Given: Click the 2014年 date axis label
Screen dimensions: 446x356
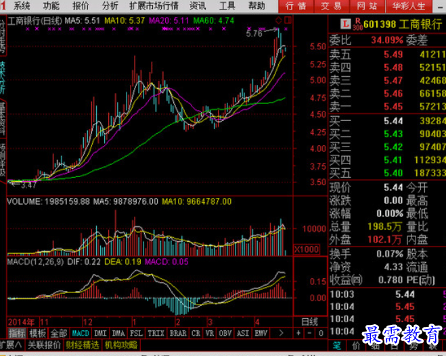Looking at the screenshot, I should click(x=22, y=322).
